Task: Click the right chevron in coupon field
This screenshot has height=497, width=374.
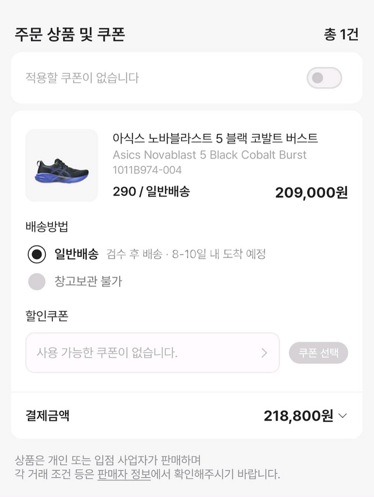Action: (264, 353)
